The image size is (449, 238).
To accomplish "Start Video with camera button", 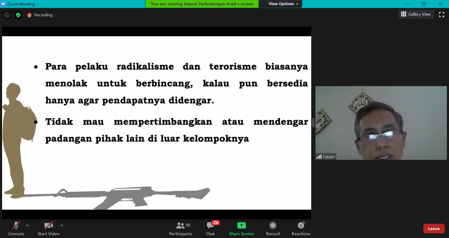I will click(48, 229).
